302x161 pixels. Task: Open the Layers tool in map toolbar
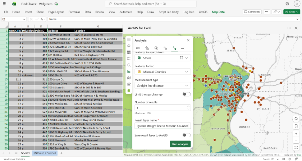tap(129, 46)
